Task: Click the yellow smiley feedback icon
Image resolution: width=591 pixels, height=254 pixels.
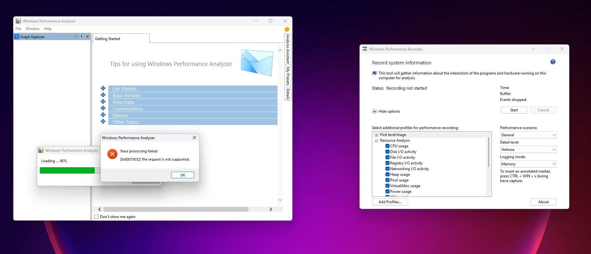Action: coord(287,29)
